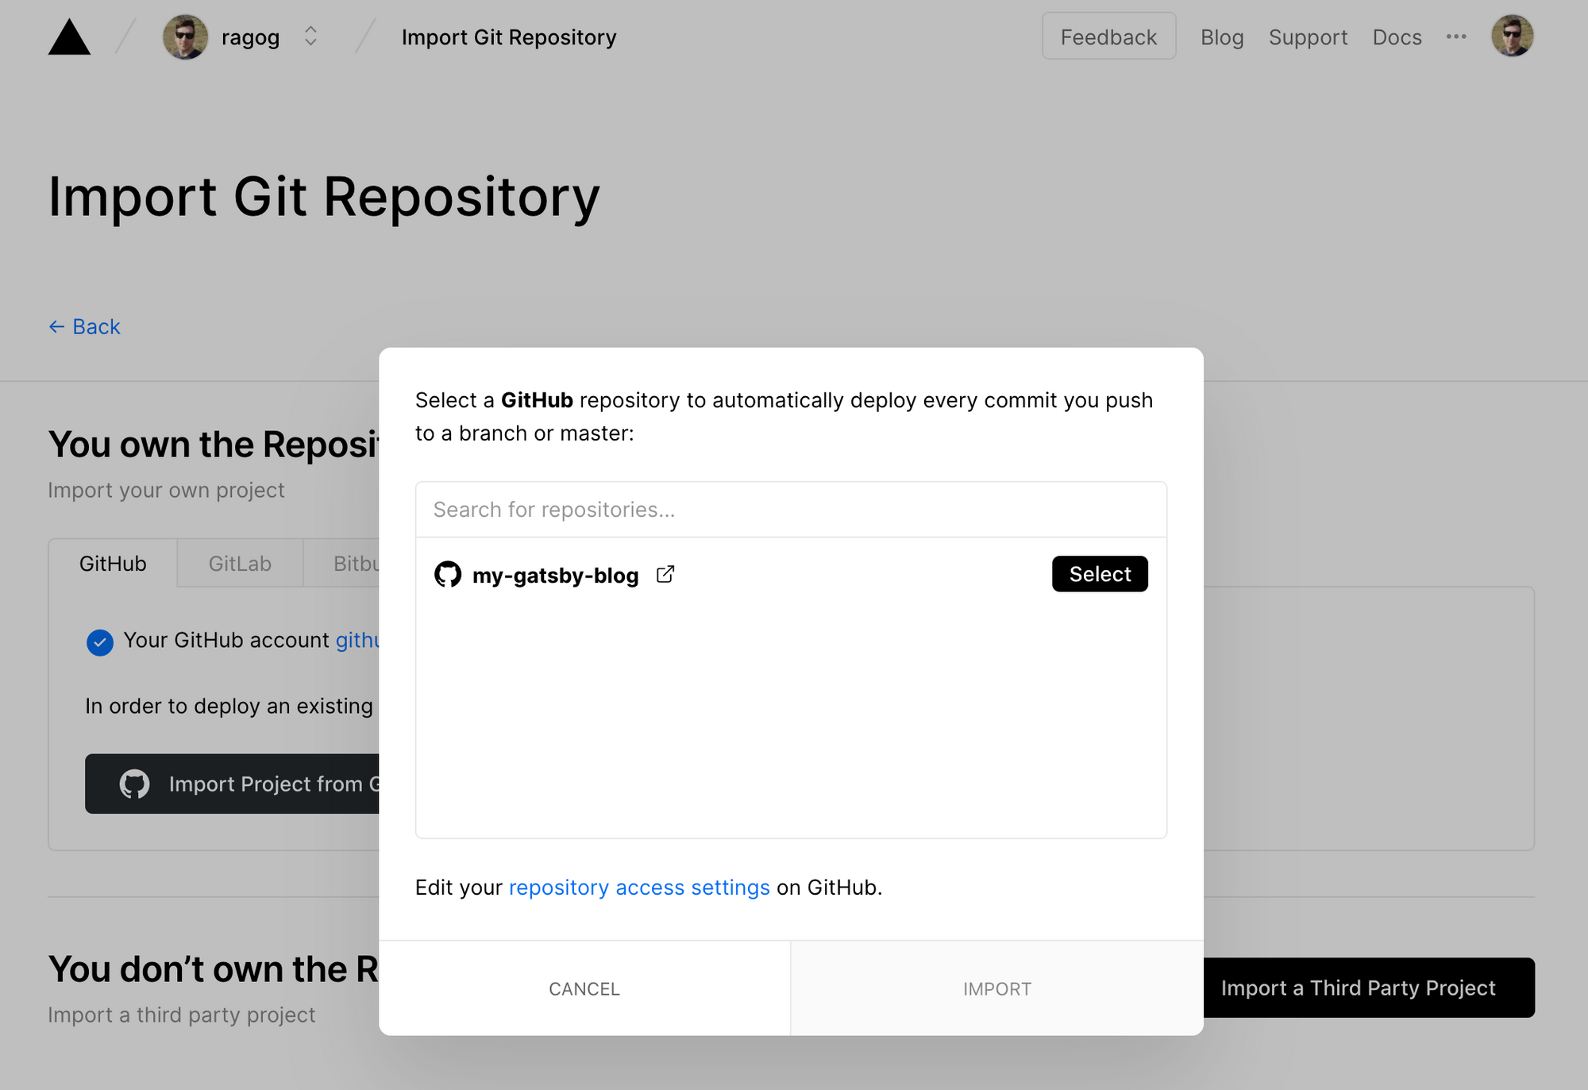Open repository access settings link
This screenshot has width=1588, height=1090.
point(639,887)
